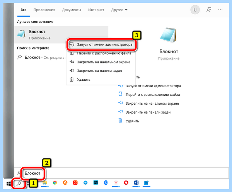Image resolution: width=232 pixels, height=192 pixels.
Task: Launch Yandex Browser from the taskbar
Action: pos(116,183)
